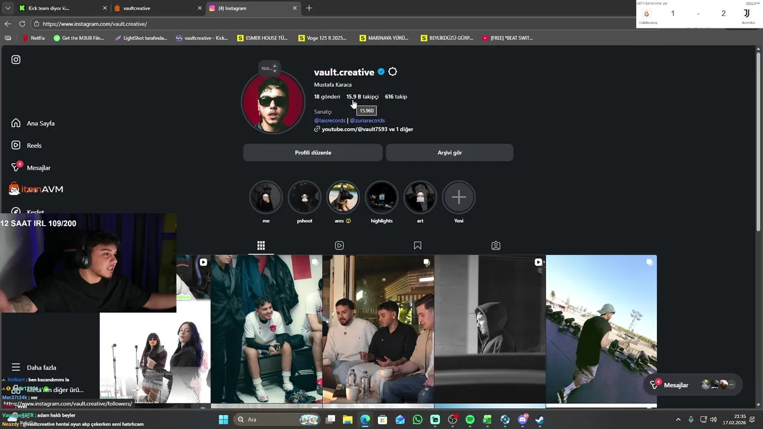
Task: Switch to the Reels profile tab
Action: pos(339,245)
